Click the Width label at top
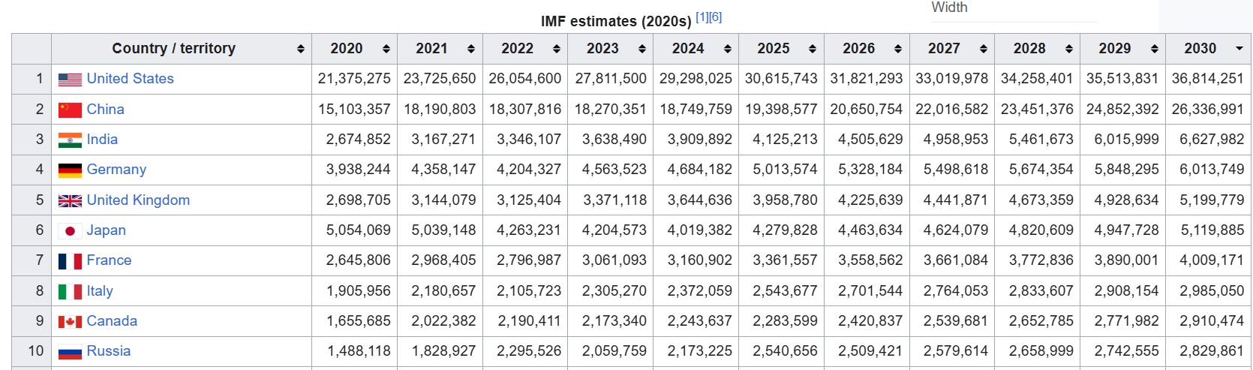This screenshot has width=1253, height=370. [x=949, y=8]
